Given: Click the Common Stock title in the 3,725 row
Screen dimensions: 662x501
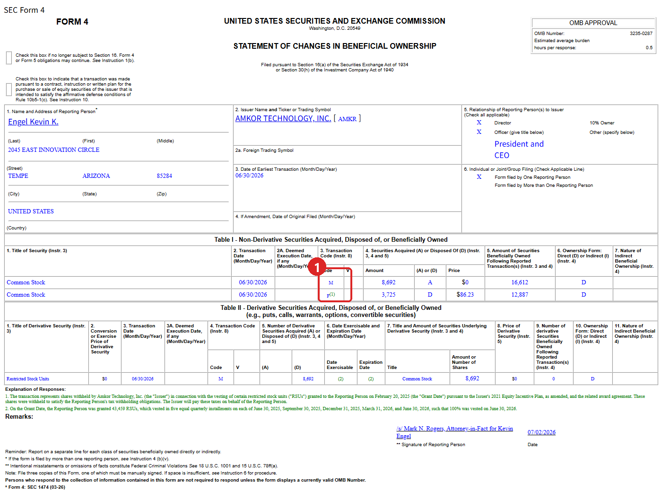Looking at the screenshot, I should click(26, 295).
